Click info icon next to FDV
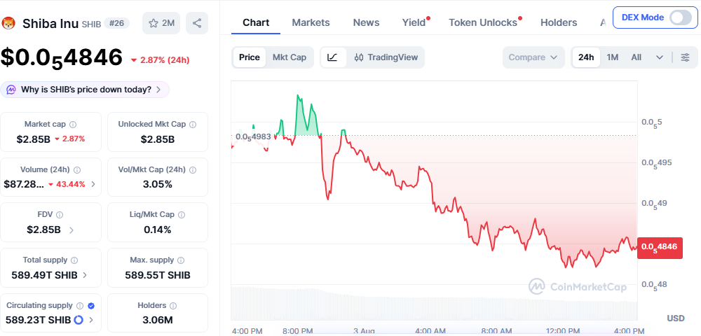 tap(60, 215)
